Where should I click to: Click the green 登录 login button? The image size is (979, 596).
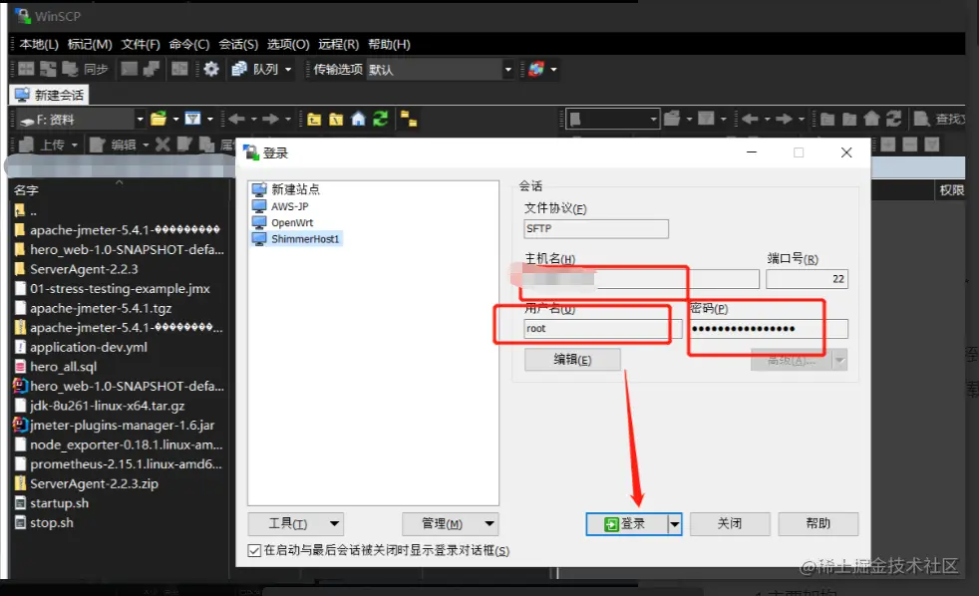627,524
